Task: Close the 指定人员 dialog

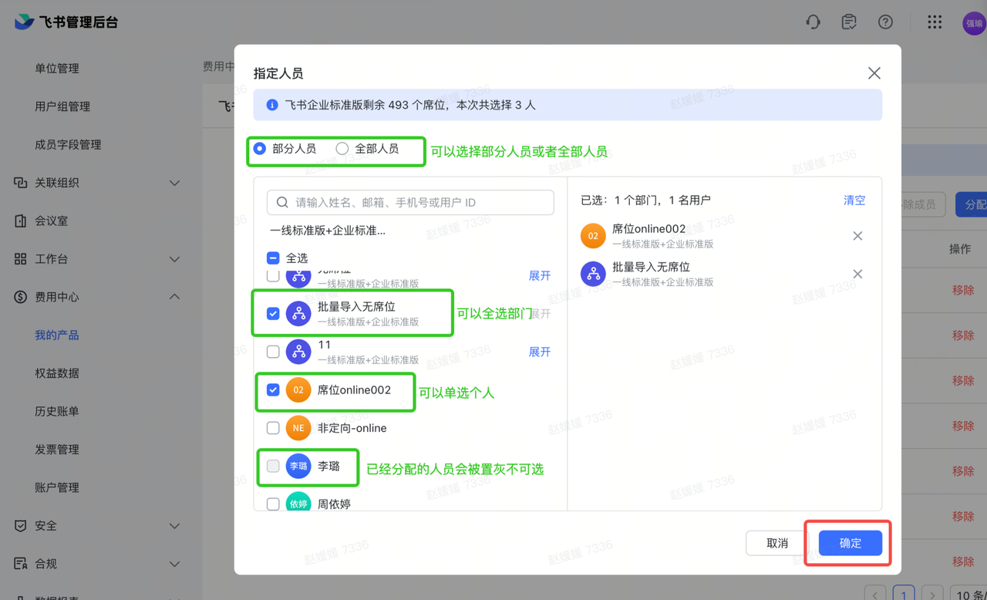Action: tap(874, 73)
